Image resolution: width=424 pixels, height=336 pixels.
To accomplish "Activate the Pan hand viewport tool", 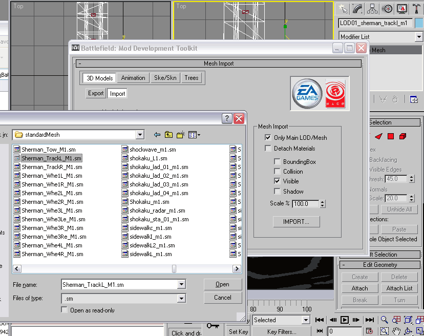I will [x=396, y=331].
